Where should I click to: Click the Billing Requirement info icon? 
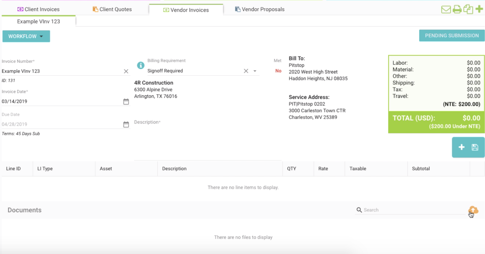pyautogui.click(x=141, y=65)
